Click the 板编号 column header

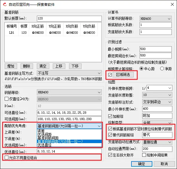(x=12, y=26)
